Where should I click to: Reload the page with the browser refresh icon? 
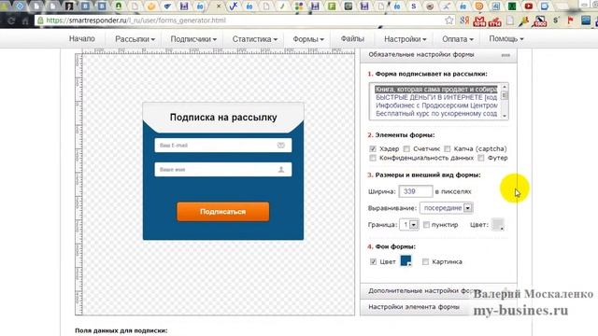pos(11,21)
